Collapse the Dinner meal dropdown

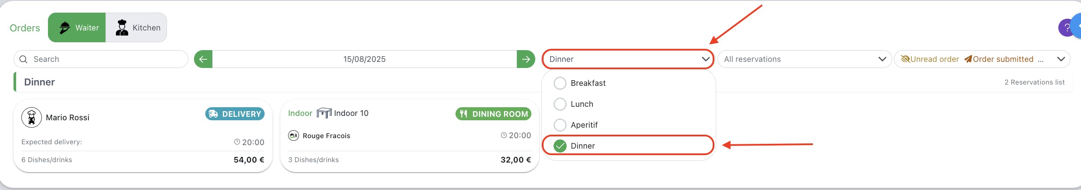[628, 59]
